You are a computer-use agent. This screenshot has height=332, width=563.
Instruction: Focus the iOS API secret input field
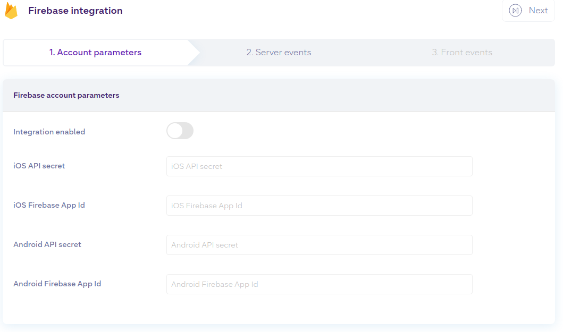coord(319,166)
